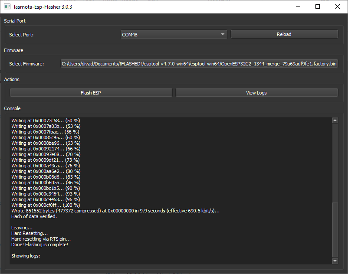This screenshot has width=348, height=274.
Task: Click the 'Showing logs:' console line
Action: coord(26,256)
